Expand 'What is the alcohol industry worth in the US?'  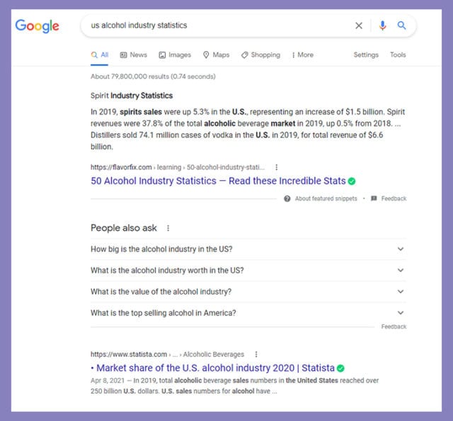[248, 271]
